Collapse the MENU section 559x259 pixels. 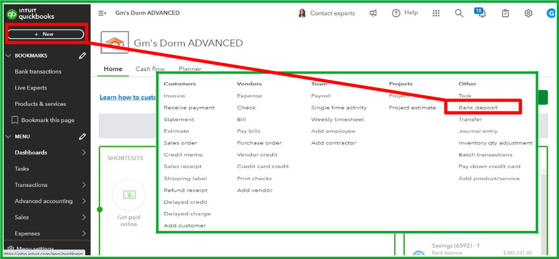(x=10, y=136)
